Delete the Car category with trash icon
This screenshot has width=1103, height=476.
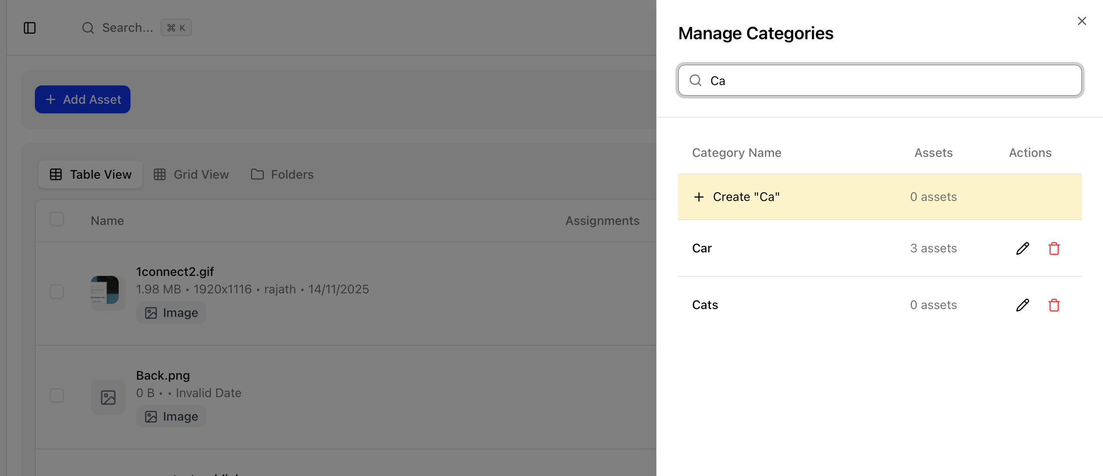click(x=1054, y=248)
